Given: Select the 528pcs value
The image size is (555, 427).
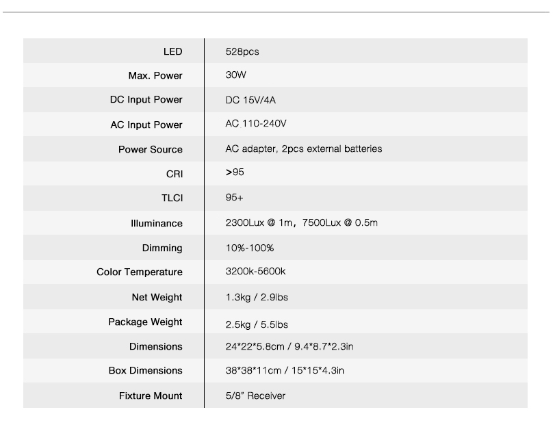Looking at the screenshot, I should [x=242, y=51].
